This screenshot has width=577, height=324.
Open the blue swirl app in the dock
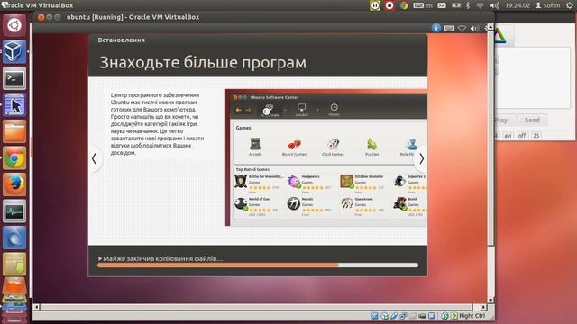point(14,238)
